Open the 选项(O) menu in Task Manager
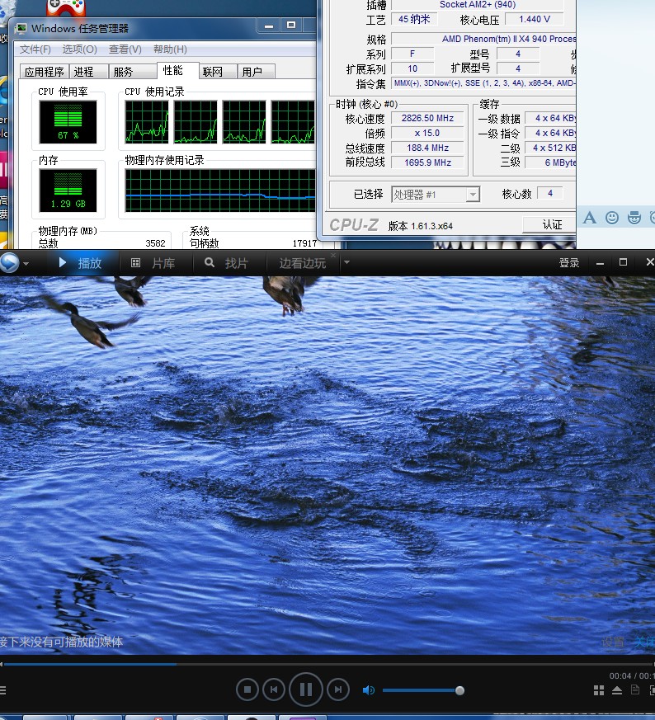 pyautogui.click(x=79, y=49)
